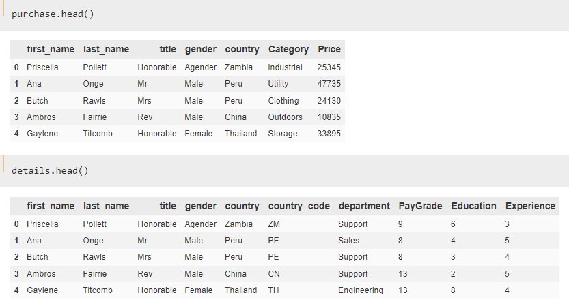Select the Storage category cell
The width and height of the screenshot is (569, 306).
(x=283, y=134)
